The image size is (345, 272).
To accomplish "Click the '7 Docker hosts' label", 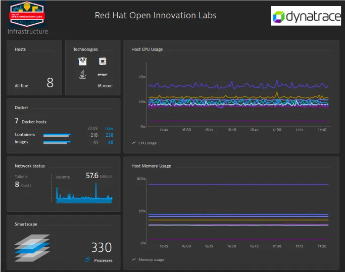I will (x=30, y=121).
